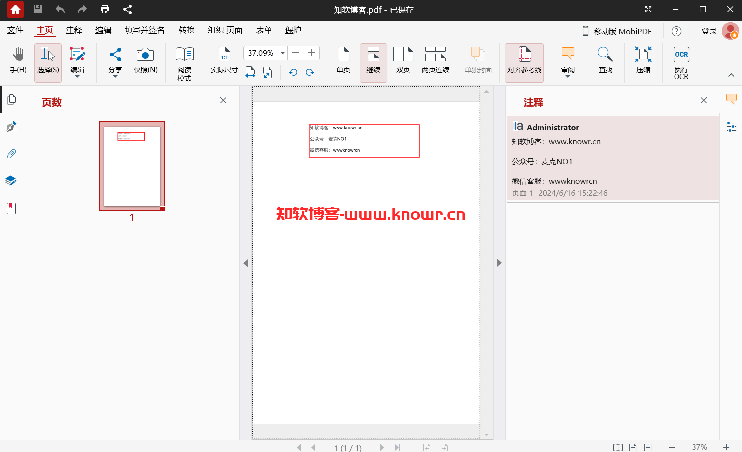Open the 组织 页面 tab

(x=225, y=30)
